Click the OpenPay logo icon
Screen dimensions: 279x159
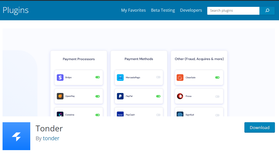click(x=60, y=96)
